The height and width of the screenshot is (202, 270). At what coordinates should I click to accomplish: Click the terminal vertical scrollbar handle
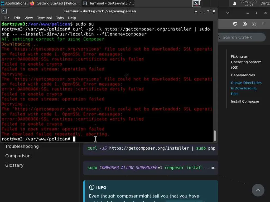(215, 136)
